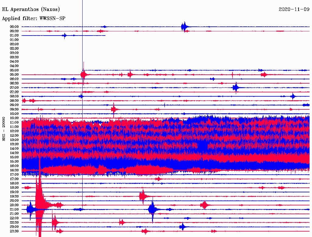Click the '17:30' time label
Screen dimensions: 312x237
click(14, 179)
